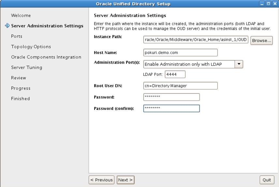The image size is (279, 187).
Task: Focus the LDAP Port field
Action: coord(175,74)
